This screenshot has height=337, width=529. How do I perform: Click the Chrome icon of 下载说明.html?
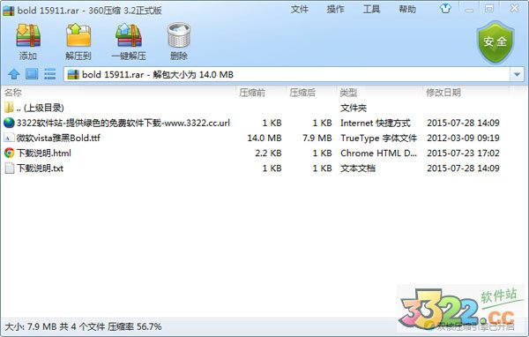[9, 153]
